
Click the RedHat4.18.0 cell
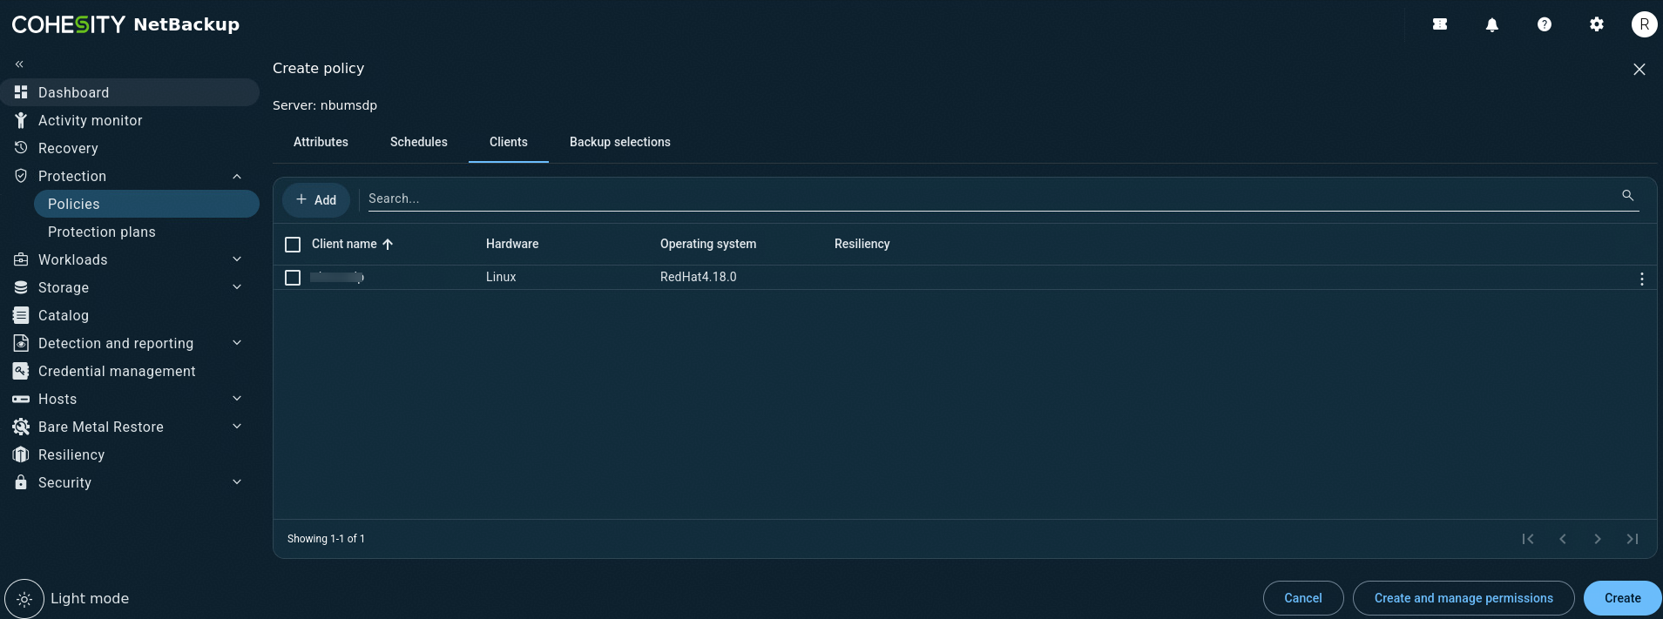(699, 277)
